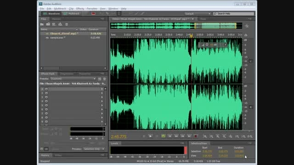Click the Import File icon in Files panel
Viewport: 294px width, 165px height.
click(48, 24)
